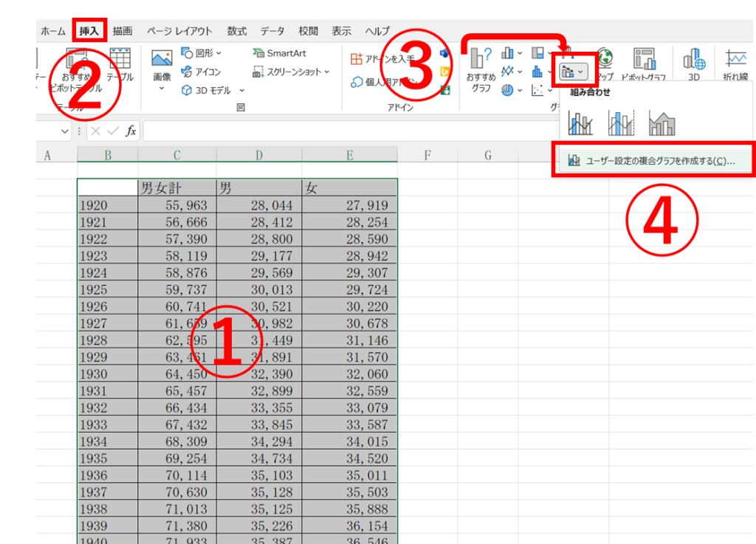Screen dimensions: 756x544
Task: Select clustered column-line on secondary axis icon
Action: point(622,123)
